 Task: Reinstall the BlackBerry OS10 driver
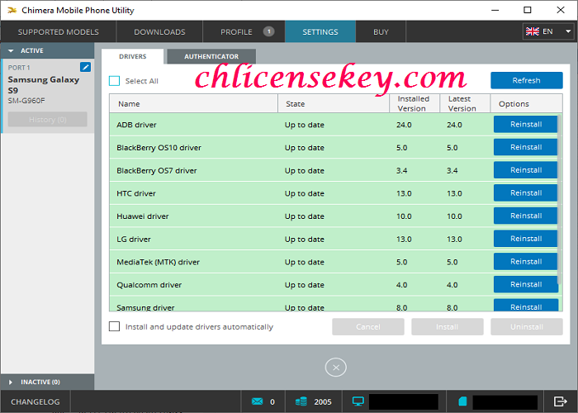[x=526, y=147]
